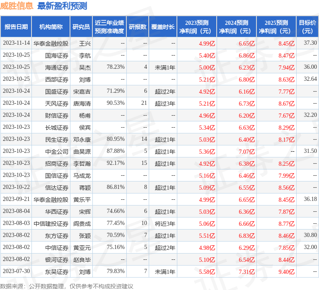Click researcher 宋嘉吉
Screen dimensions: 319x290
tap(82, 92)
